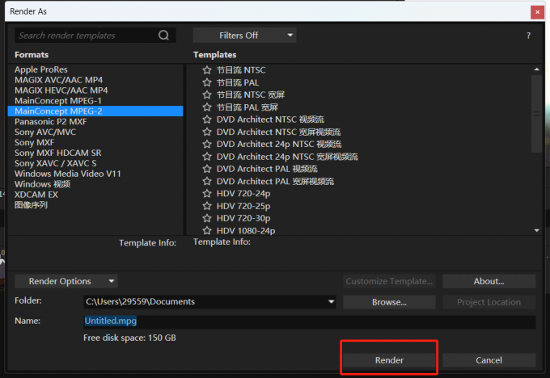Star the HDV 720-25p template
The image size is (550, 378).
point(207,206)
